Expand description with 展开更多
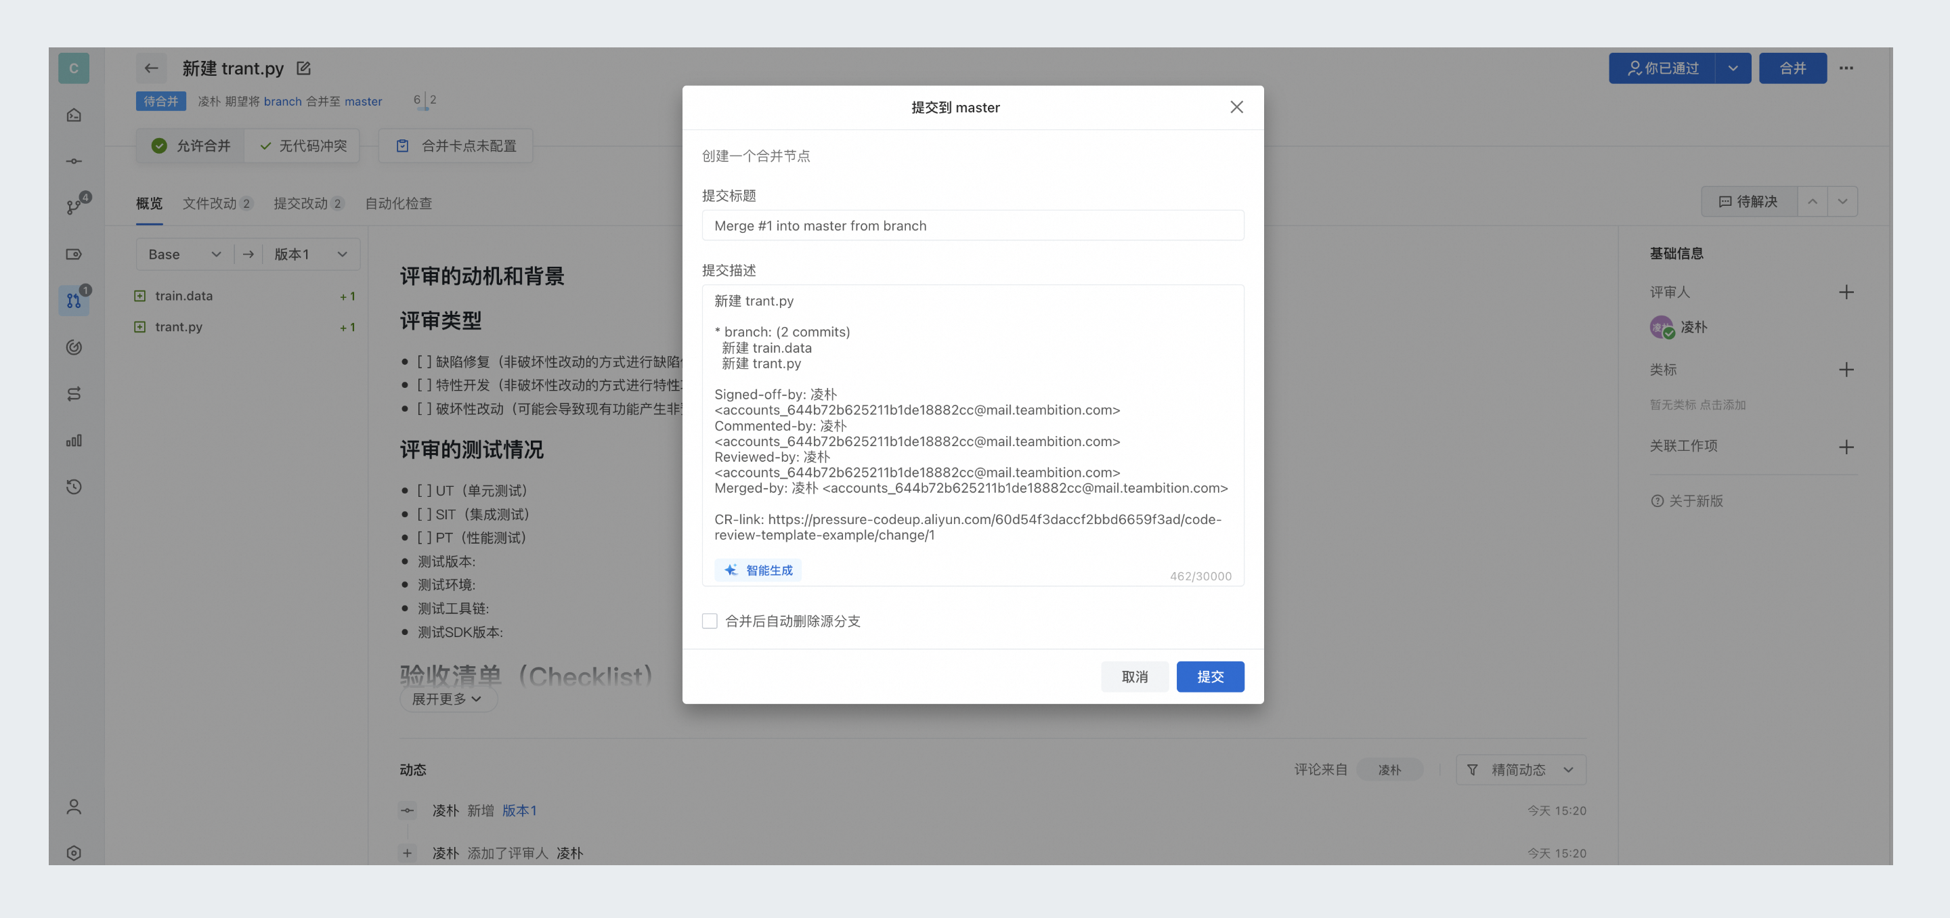Viewport: 1950px width, 918px height. tap(448, 699)
